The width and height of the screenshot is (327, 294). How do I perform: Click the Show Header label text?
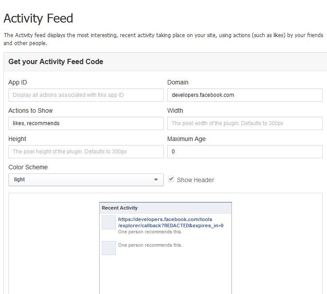pos(196,180)
